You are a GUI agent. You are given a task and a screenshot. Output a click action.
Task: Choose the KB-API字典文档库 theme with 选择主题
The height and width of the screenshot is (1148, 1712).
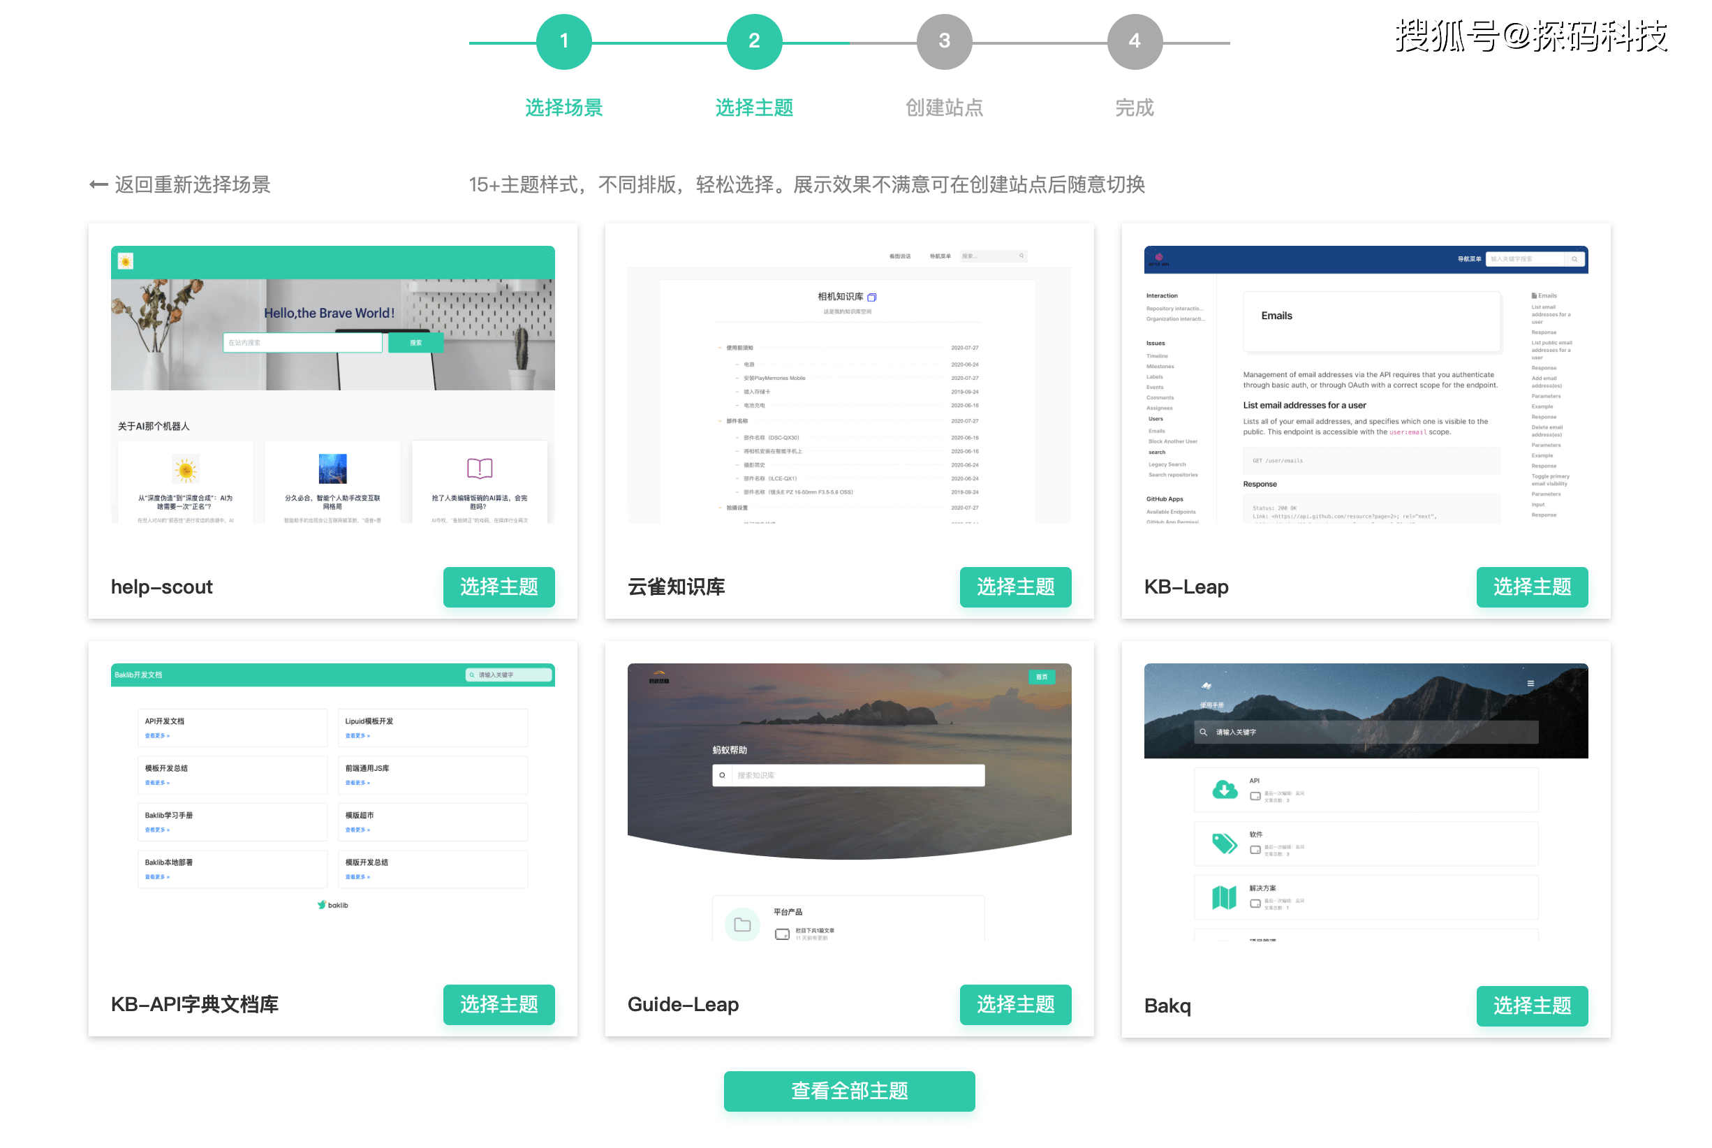[x=499, y=1003]
